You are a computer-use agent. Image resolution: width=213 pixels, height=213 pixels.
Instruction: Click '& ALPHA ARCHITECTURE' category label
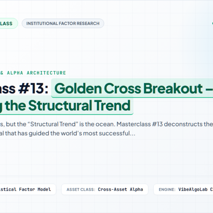(33, 73)
